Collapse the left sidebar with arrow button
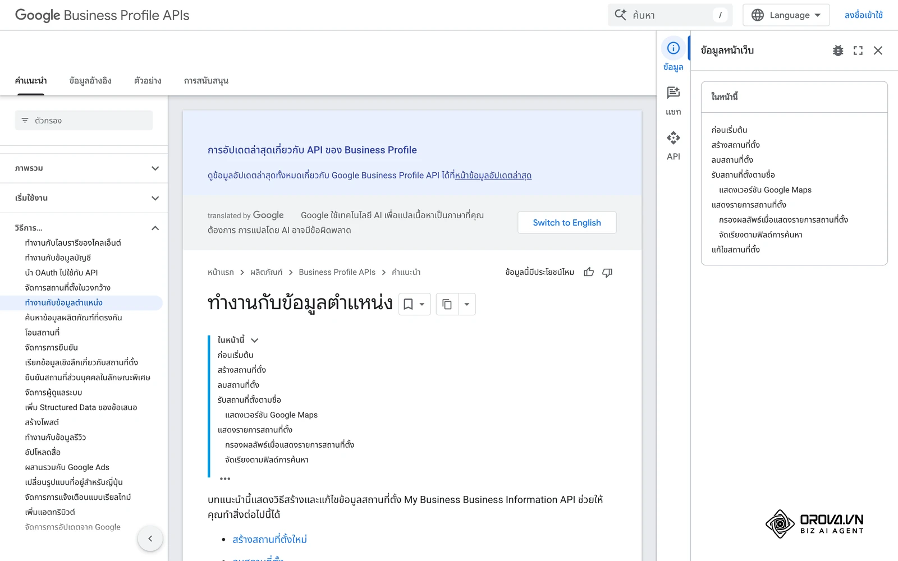The height and width of the screenshot is (561, 898). [150, 539]
